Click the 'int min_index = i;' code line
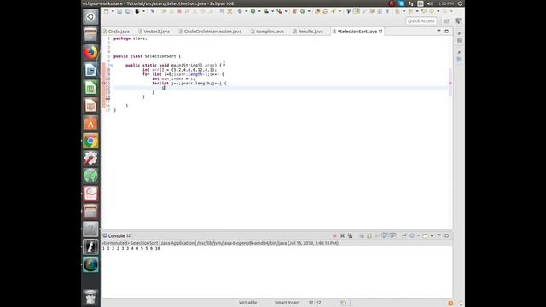This screenshot has height=307, width=546. click(173, 78)
